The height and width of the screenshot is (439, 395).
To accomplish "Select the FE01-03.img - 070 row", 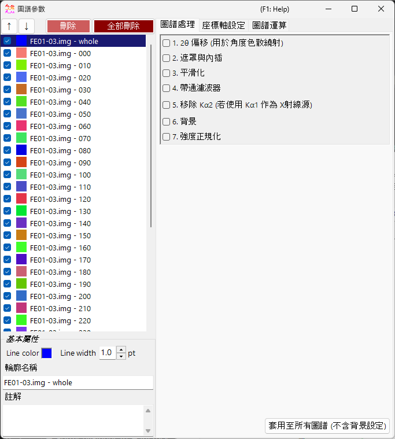I will (73, 138).
